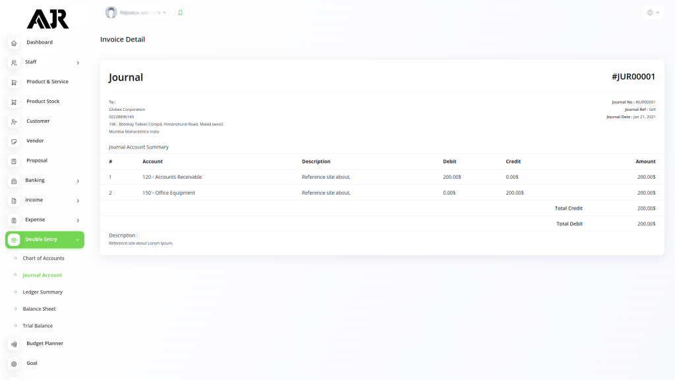This screenshot has width=675, height=380.
Task: Expand the Income submenu
Action: tap(78, 201)
